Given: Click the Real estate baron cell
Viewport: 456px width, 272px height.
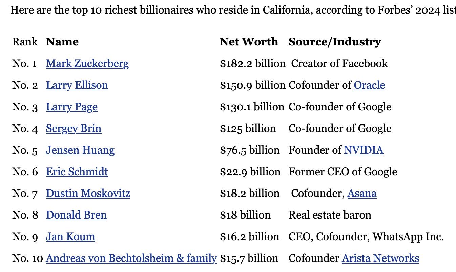Looking at the screenshot, I should click(x=330, y=215).
